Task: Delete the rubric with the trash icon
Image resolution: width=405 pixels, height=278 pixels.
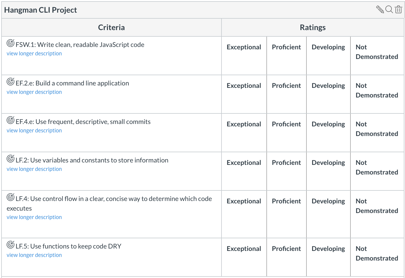Action: [x=398, y=10]
